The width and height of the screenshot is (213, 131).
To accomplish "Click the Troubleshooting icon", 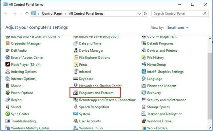I will (x=8, y=121).
